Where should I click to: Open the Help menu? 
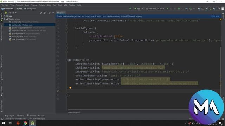click(x=79, y=5)
